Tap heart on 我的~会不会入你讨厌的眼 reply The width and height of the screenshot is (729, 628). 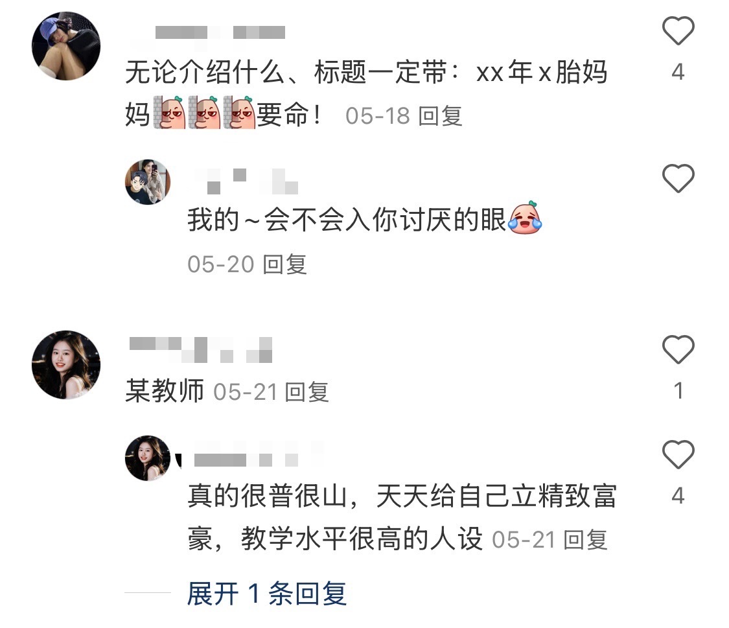(x=678, y=178)
